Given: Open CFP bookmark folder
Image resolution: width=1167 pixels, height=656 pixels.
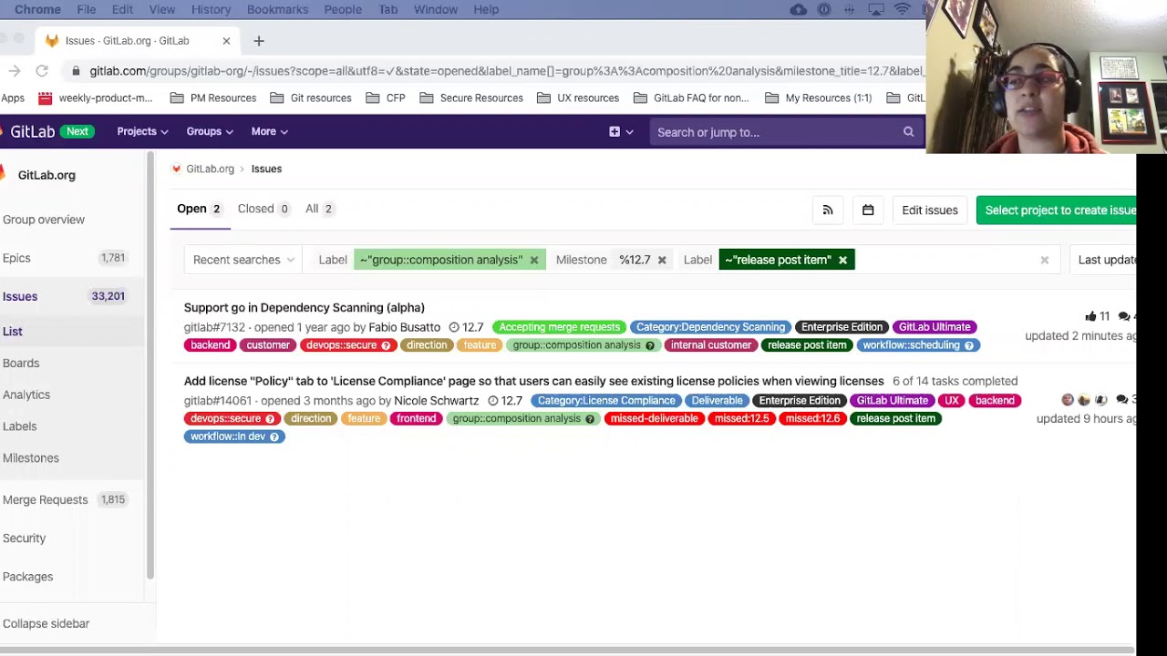Looking at the screenshot, I should pos(386,98).
